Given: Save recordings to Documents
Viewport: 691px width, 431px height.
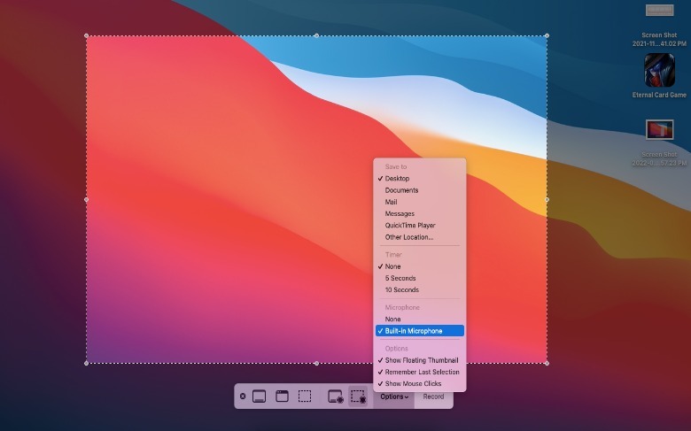Looking at the screenshot, I should pyautogui.click(x=401, y=190).
